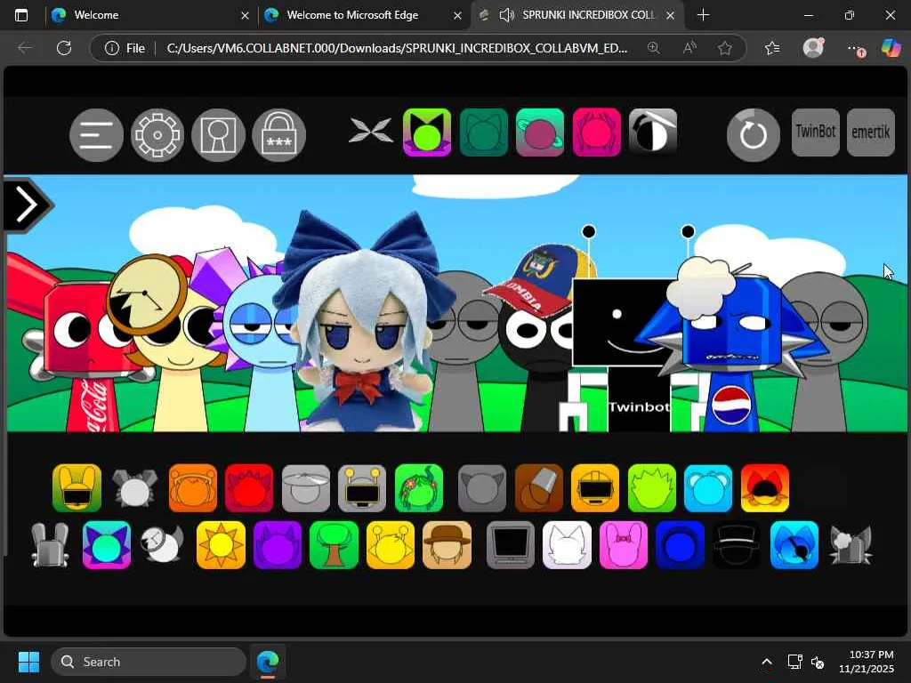
Task: Pick the white cat character icon
Action: 567,544
